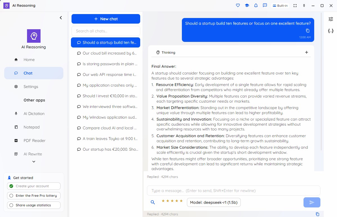
Task: Check Enter the Free Pro lottery
Action: 34,196
